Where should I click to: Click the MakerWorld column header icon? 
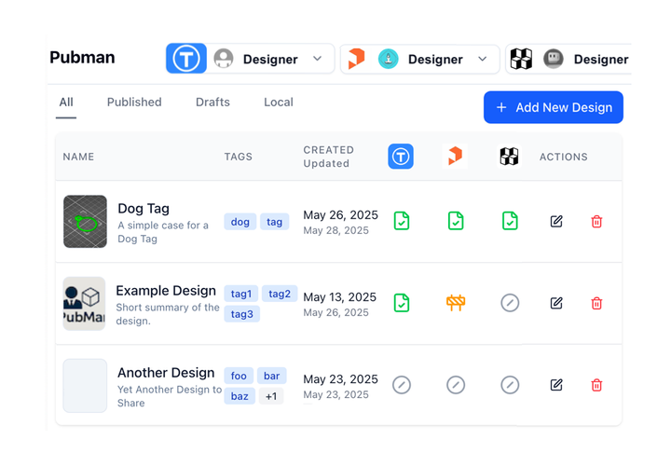tap(509, 157)
